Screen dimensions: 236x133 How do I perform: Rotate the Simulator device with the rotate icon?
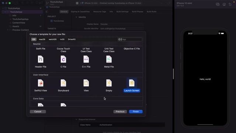[x=230, y=4]
